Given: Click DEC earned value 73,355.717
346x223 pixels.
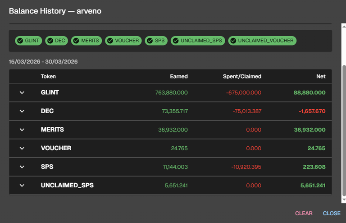Looking at the screenshot, I should 175,111.
